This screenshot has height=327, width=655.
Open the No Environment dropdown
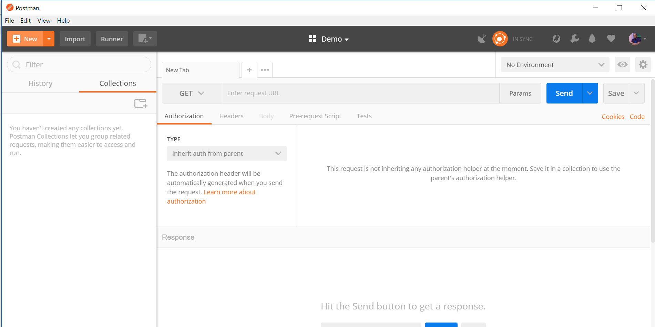point(555,65)
